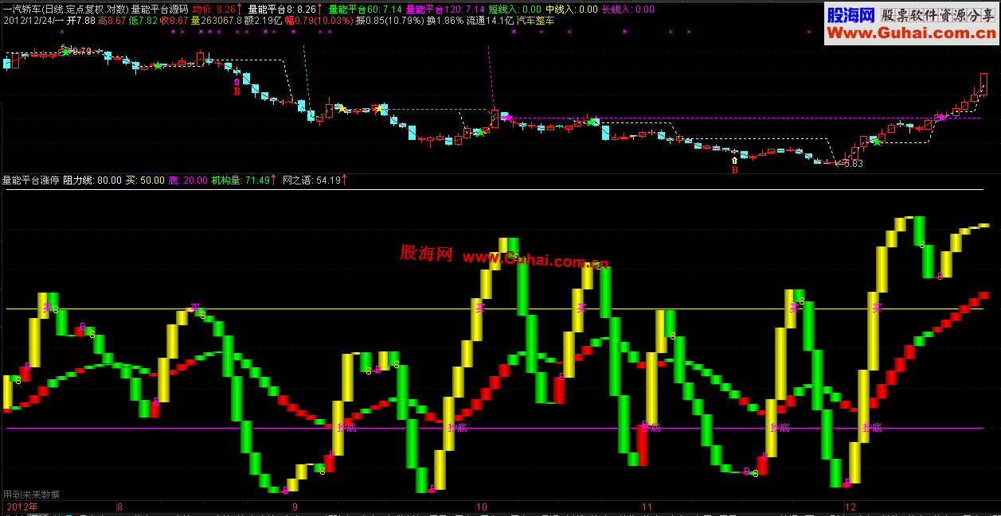
Task: Click the magenta 量能平台120: 7.14 value
Action: pos(444,10)
